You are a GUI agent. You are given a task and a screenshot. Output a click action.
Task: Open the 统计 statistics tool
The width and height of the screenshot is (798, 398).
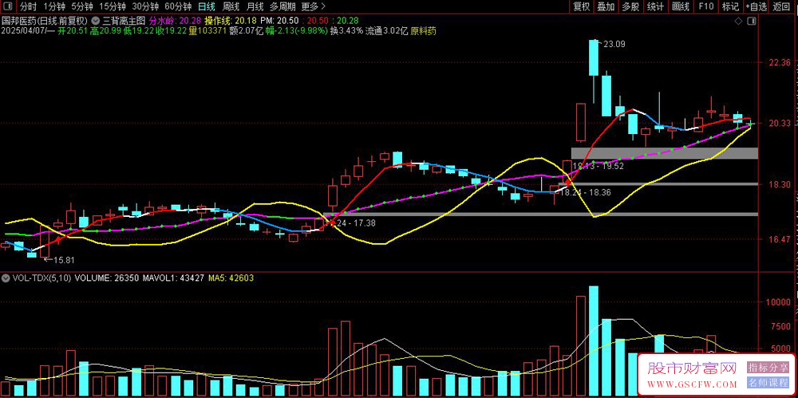click(655, 6)
